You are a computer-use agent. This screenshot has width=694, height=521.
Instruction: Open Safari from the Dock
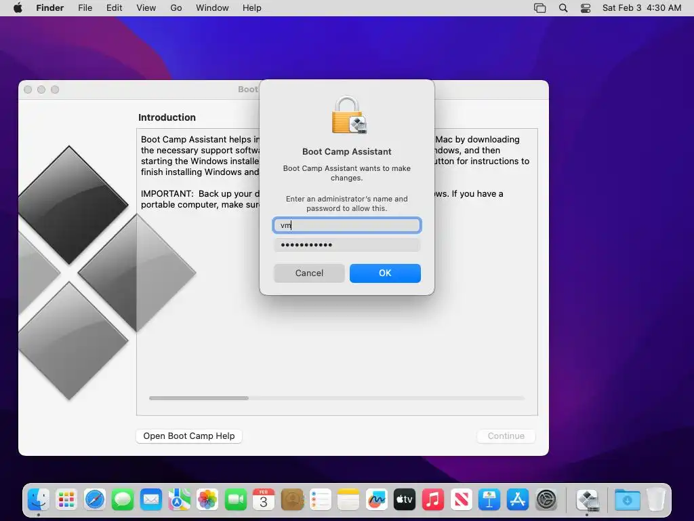click(95, 500)
